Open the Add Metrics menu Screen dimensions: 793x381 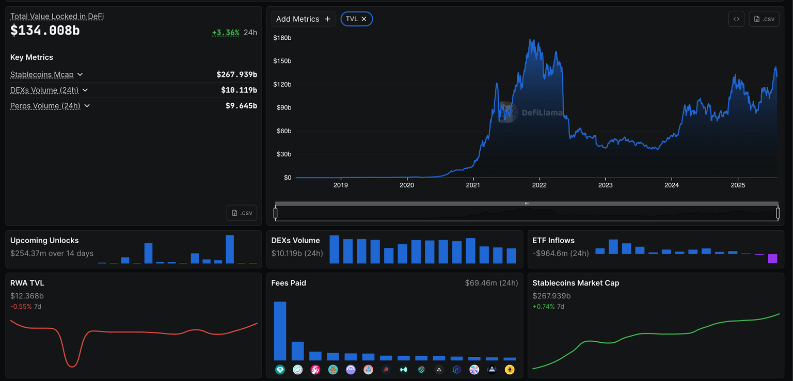pyautogui.click(x=303, y=19)
